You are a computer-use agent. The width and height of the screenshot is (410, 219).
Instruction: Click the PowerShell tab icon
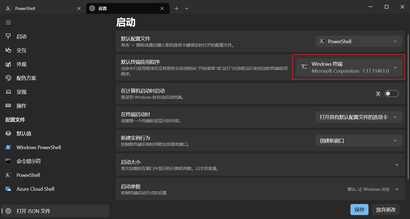pyautogui.click(x=9, y=8)
